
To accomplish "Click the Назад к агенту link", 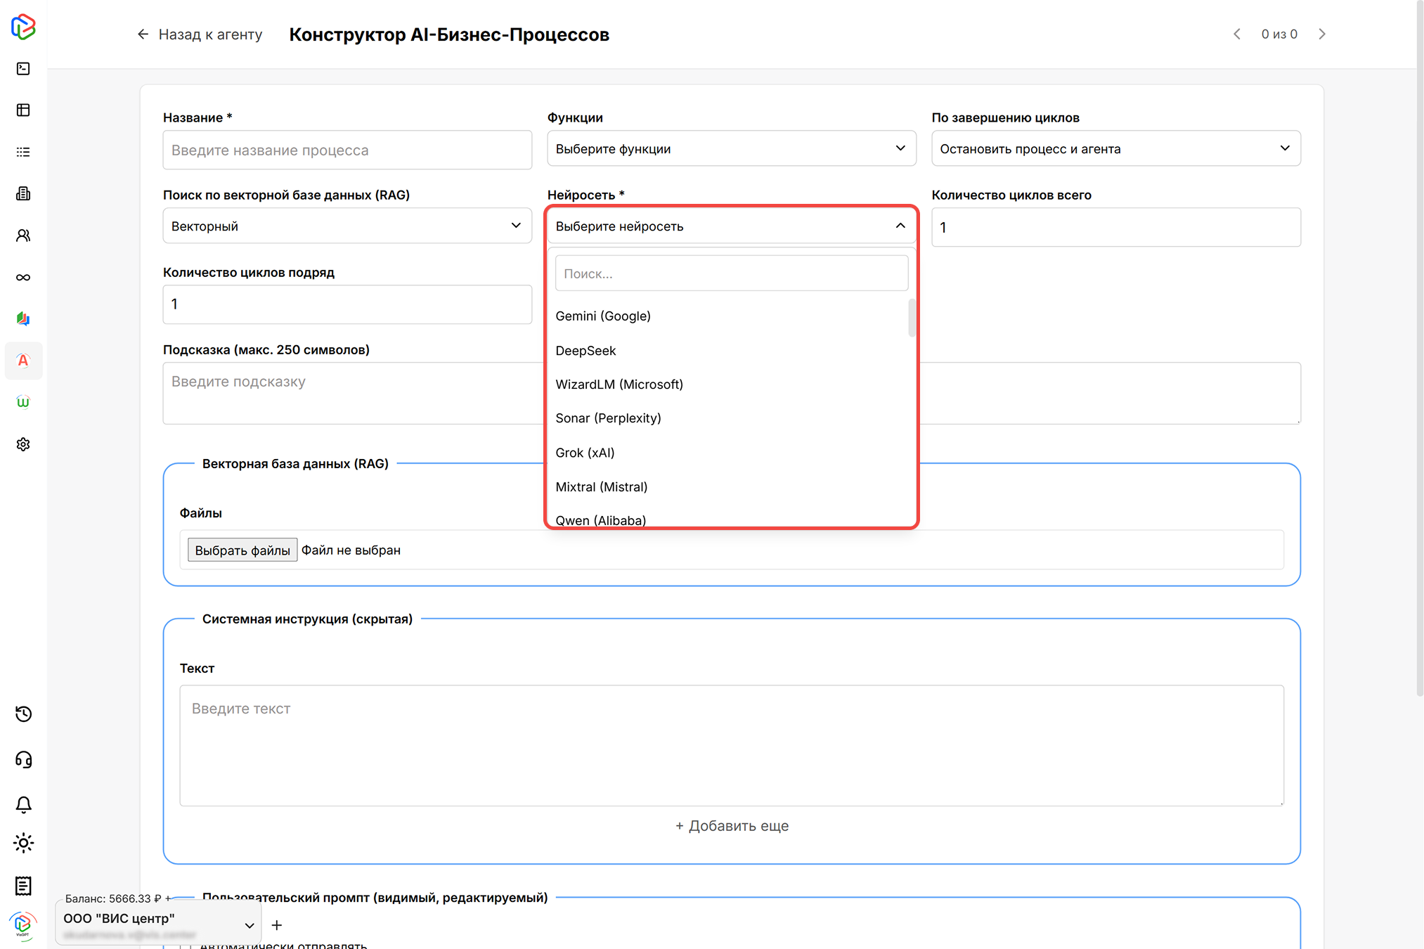I will [200, 34].
